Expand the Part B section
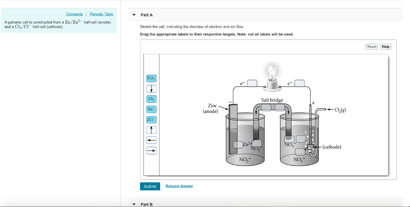The height and width of the screenshot is (207, 410). pos(134,204)
